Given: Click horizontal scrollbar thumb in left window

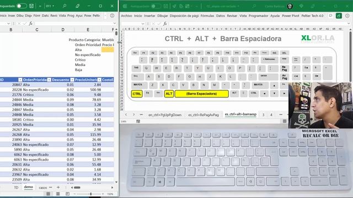Looking at the screenshot, I should click(77, 188).
